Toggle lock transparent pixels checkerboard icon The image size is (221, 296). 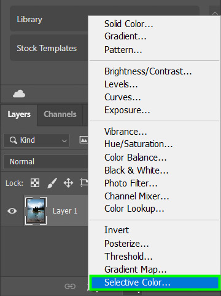click(35, 183)
